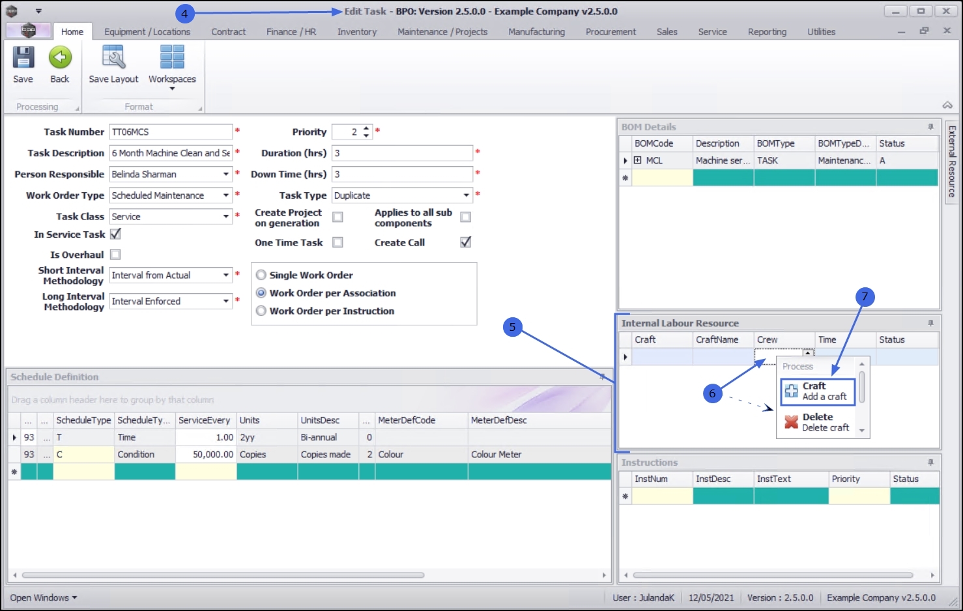Viewport: 963px width, 611px height.
Task: Enable Create Project on generation checkbox
Action: tap(338, 217)
